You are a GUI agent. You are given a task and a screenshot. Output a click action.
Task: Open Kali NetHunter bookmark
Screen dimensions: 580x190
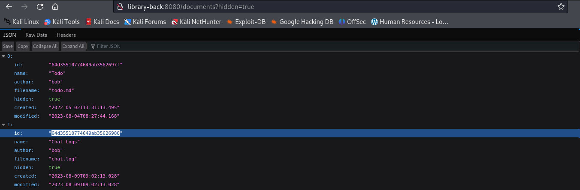click(x=196, y=22)
